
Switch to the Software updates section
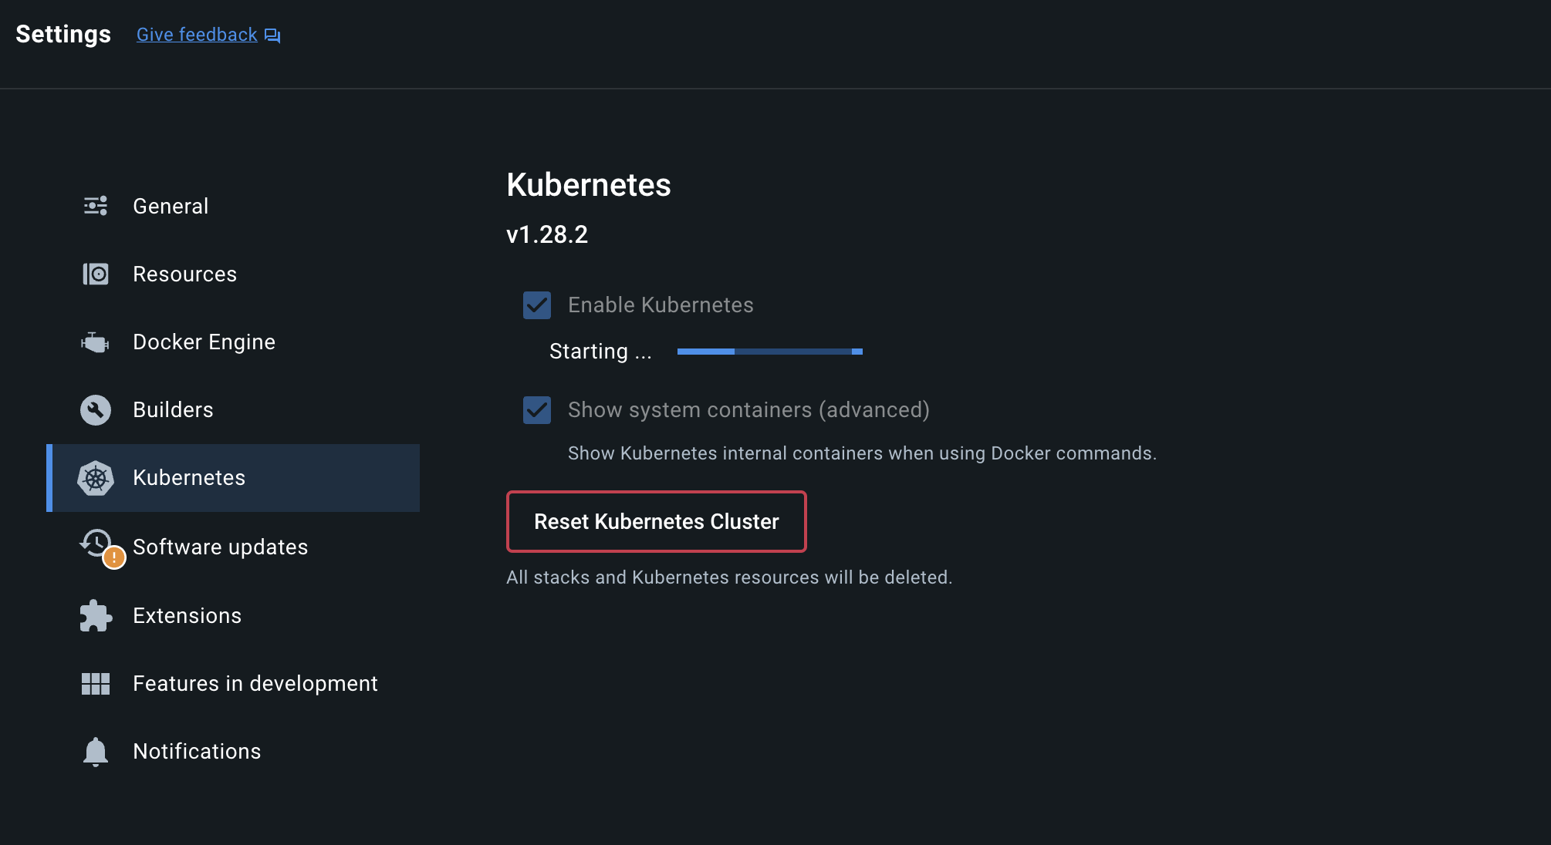tap(220, 547)
